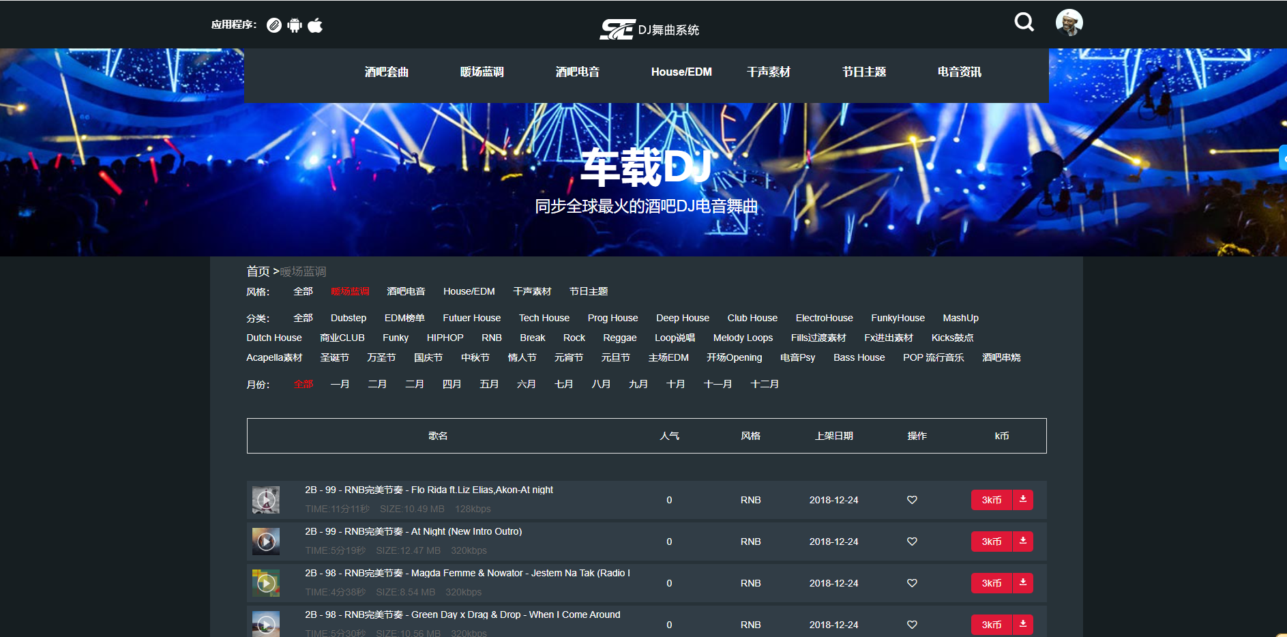Open the user avatar profile
1287x637 pixels.
point(1069,22)
